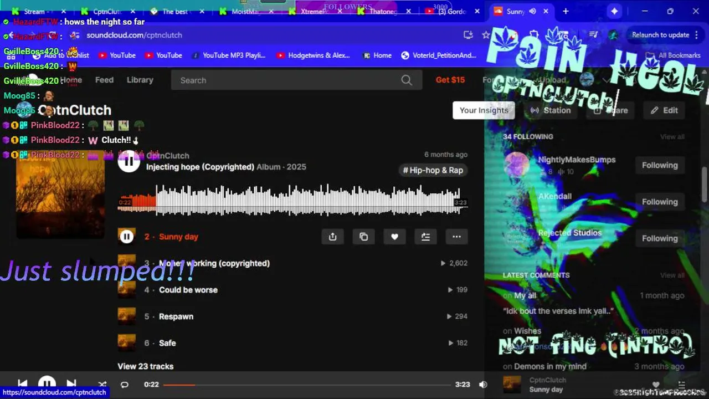This screenshot has width=709, height=399.
Task: Click the volume speaker icon in player bar
Action: 483,384
